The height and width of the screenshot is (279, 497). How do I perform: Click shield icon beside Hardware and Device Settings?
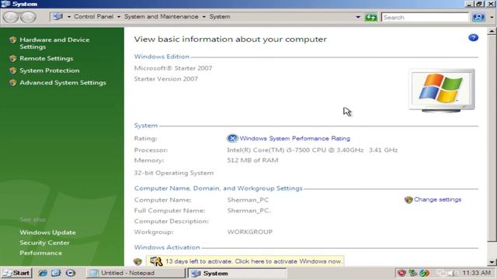coord(12,40)
